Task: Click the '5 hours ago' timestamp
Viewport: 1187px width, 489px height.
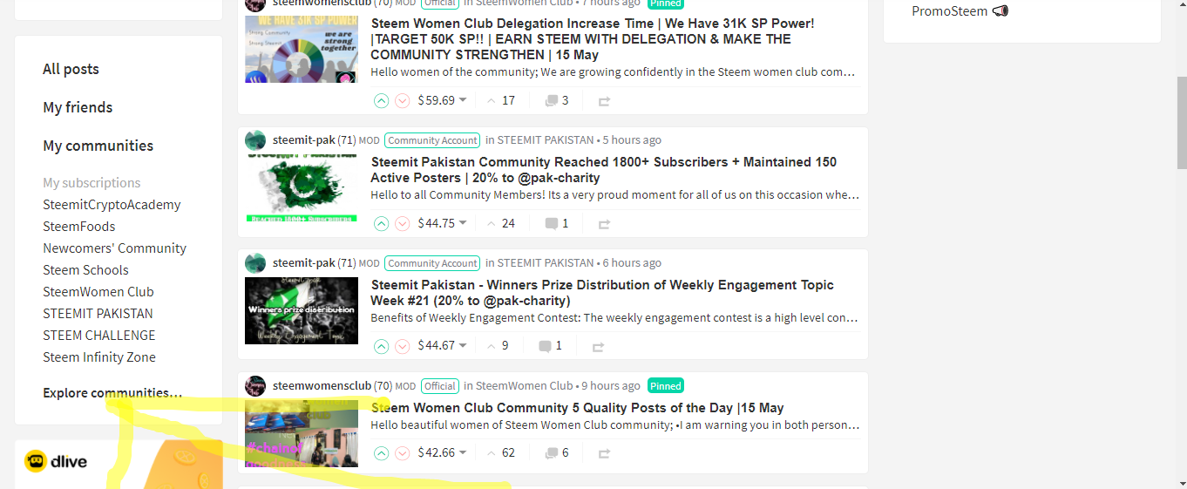Action: [x=632, y=140]
